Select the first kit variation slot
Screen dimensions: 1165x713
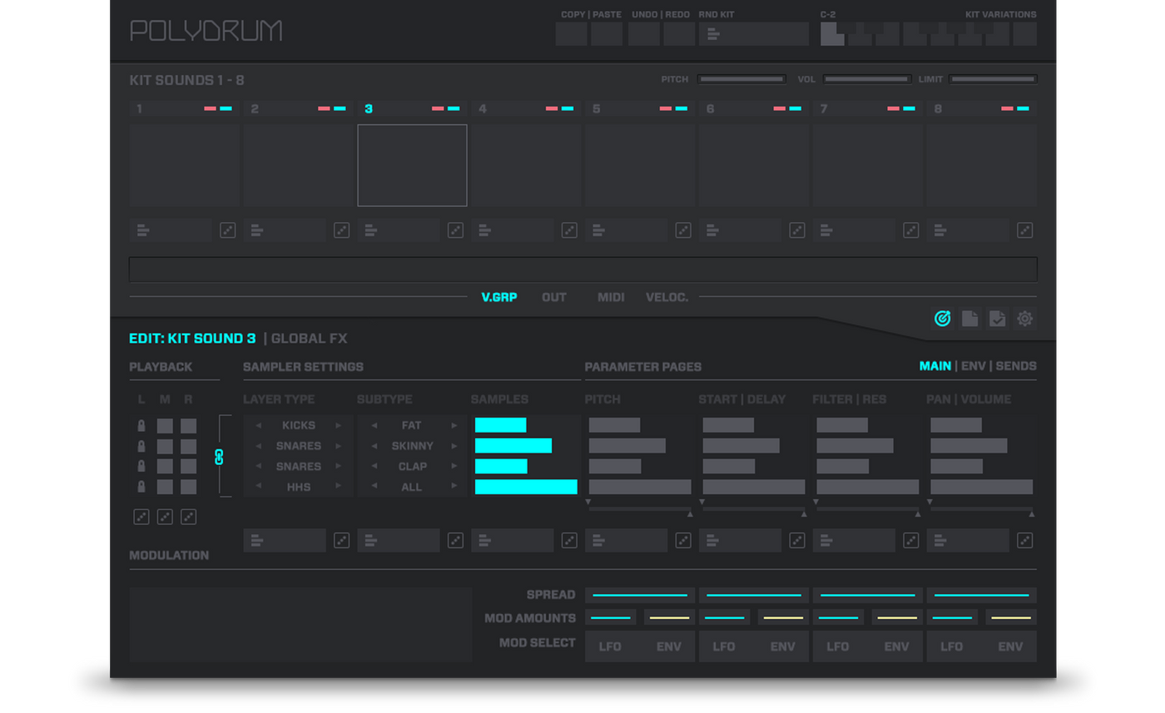(832, 34)
